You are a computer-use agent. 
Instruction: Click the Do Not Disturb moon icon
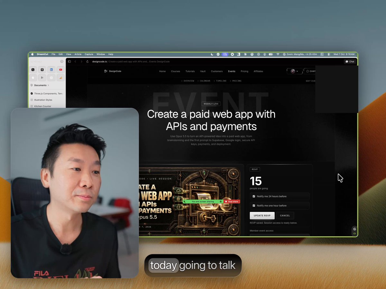[212, 54]
